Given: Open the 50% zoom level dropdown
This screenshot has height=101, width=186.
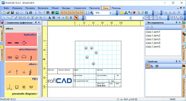Looking at the screenshot, I should pos(111,13).
